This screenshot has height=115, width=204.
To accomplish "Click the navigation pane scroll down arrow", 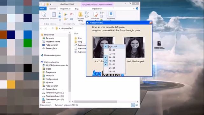I will [x=69, y=102].
